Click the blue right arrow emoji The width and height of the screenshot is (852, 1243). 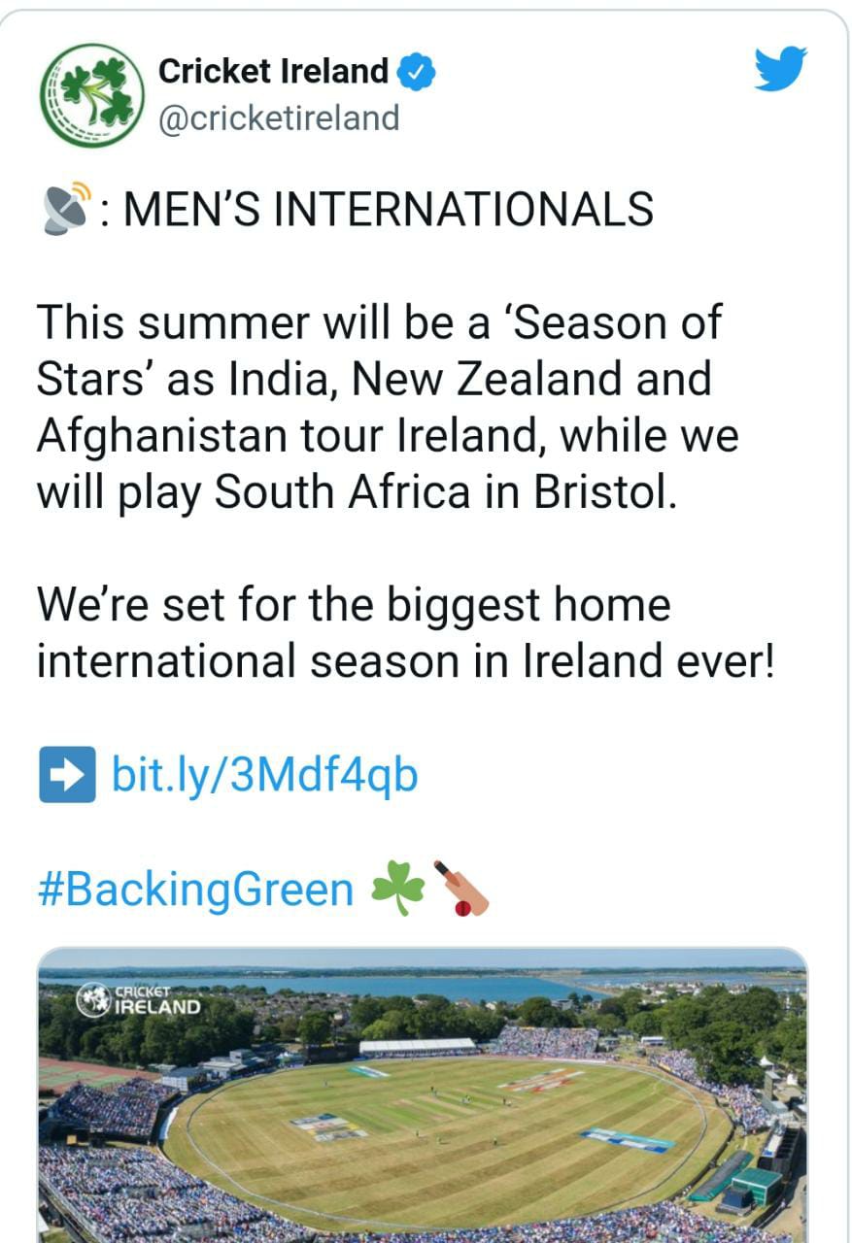click(67, 774)
